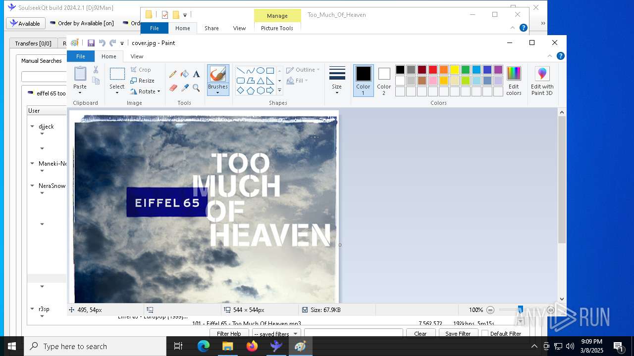Click the Paint Help question mark icon
634x356 pixels.
[561, 56]
